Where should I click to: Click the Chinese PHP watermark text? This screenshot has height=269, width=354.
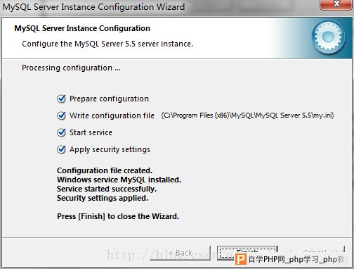(296, 260)
